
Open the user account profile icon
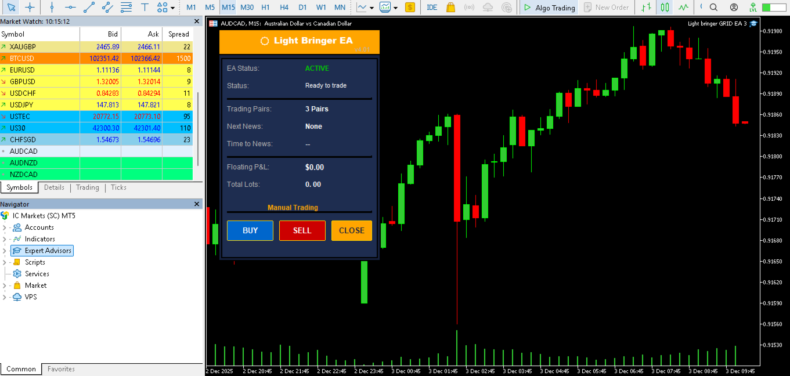pos(734,8)
